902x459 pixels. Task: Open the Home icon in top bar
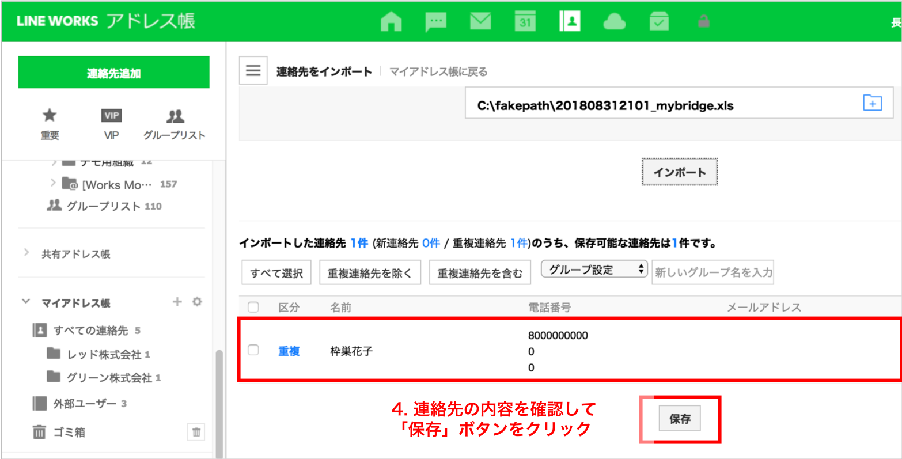391,22
